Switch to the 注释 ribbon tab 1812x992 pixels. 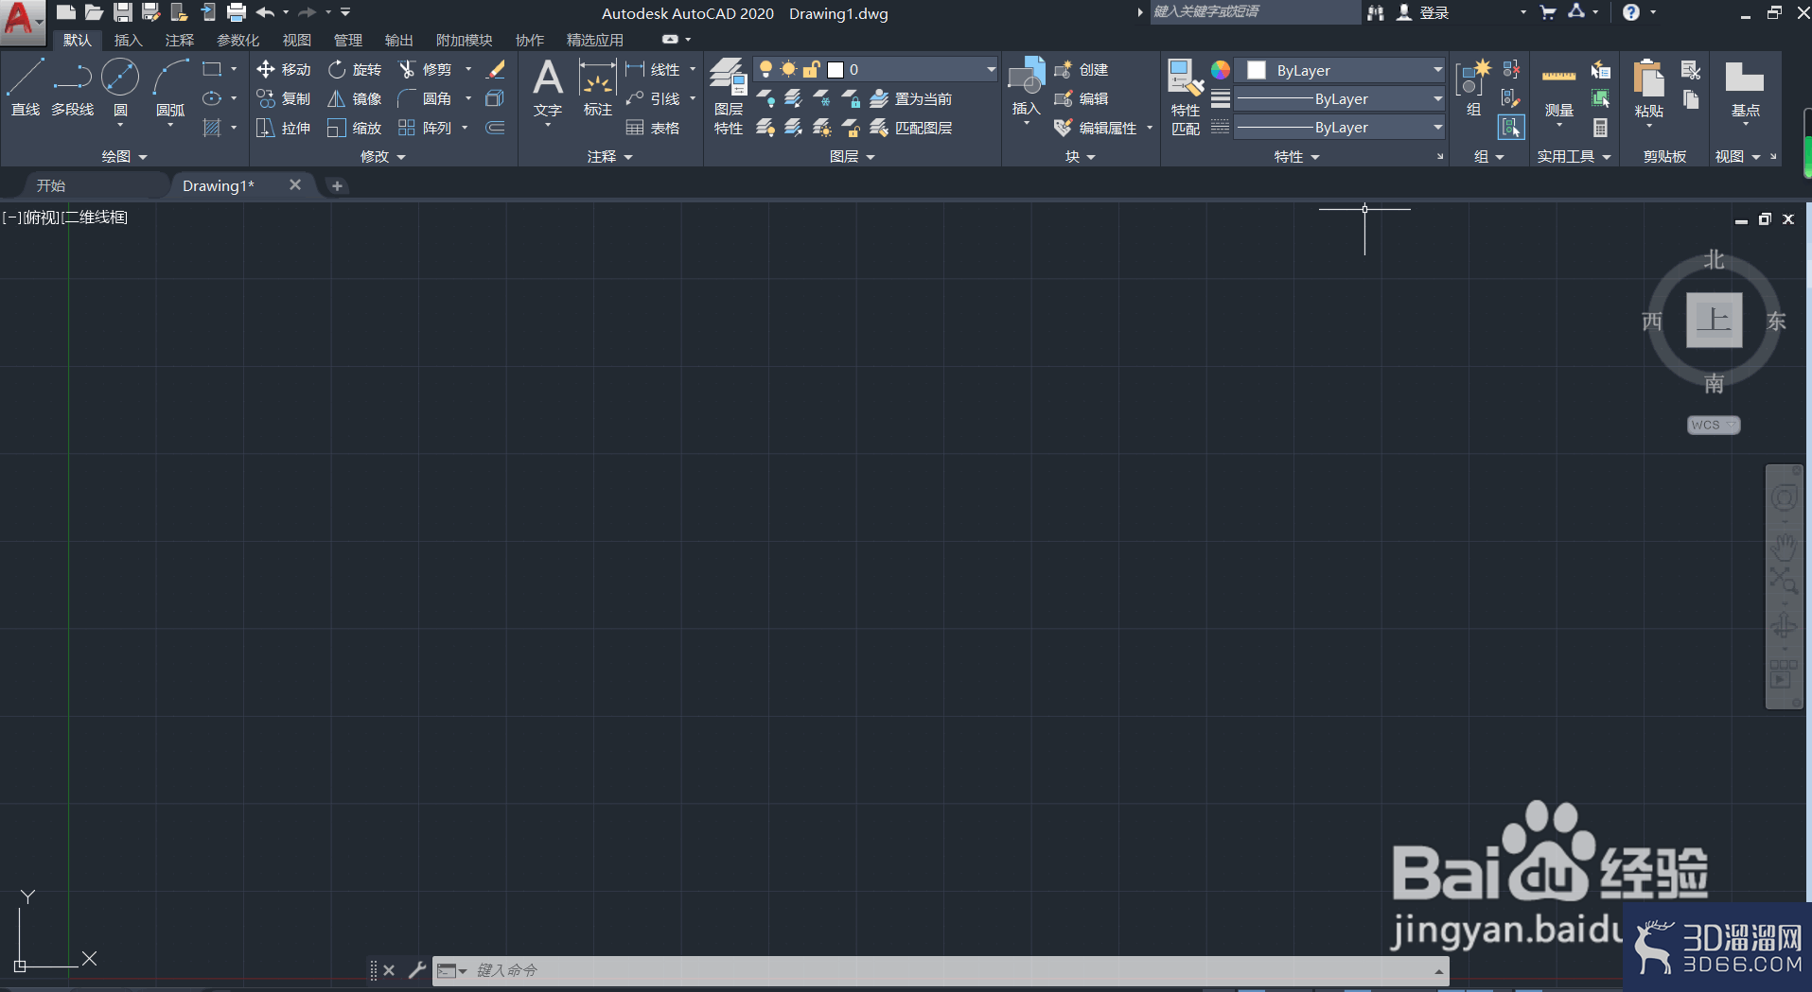179,40
